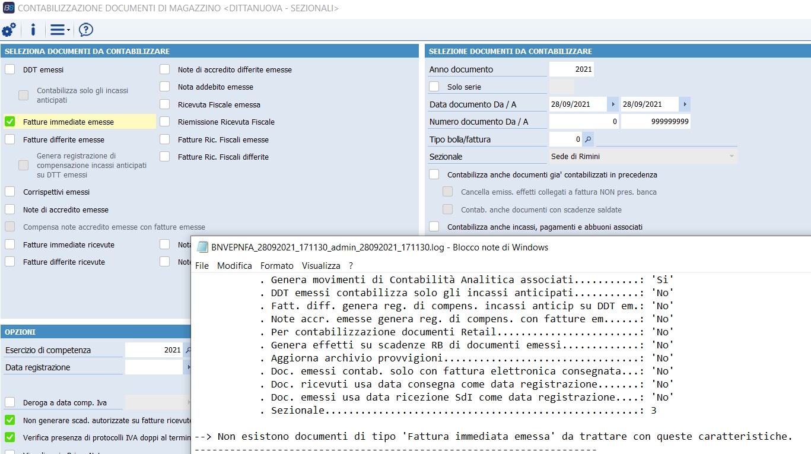Screen dimensions: 811x454
Task: Tick the Deroga a data comp. Iva checkbox
Action: [10, 402]
